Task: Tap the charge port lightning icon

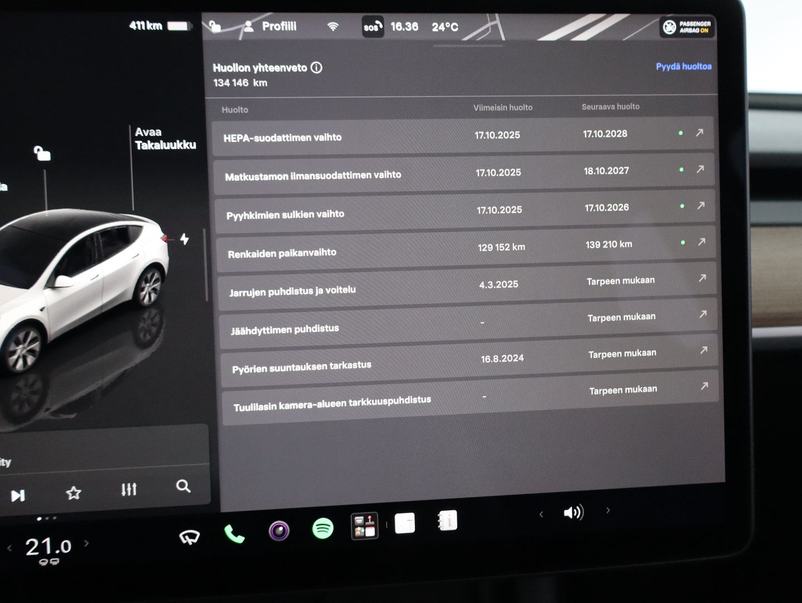Action: [x=185, y=239]
